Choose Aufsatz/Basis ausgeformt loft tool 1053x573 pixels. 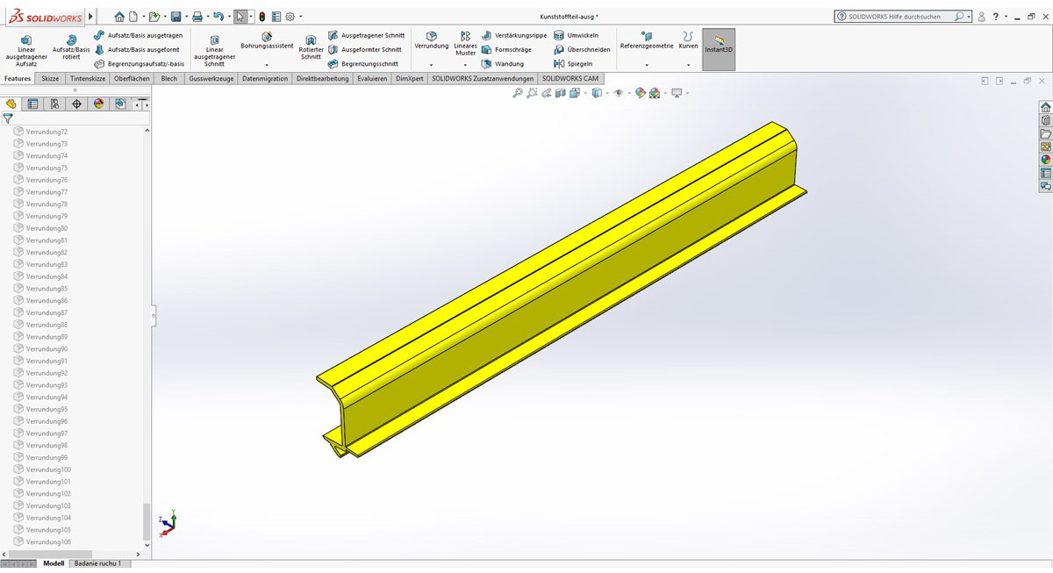tap(137, 49)
